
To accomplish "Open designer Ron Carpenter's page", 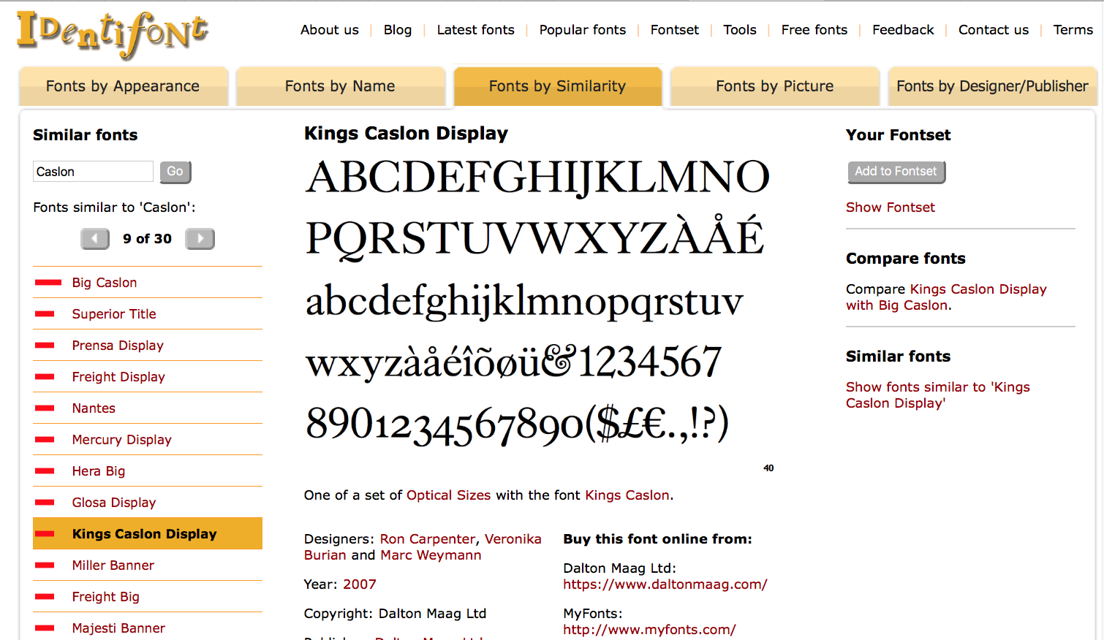I will pyautogui.click(x=427, y=539).
